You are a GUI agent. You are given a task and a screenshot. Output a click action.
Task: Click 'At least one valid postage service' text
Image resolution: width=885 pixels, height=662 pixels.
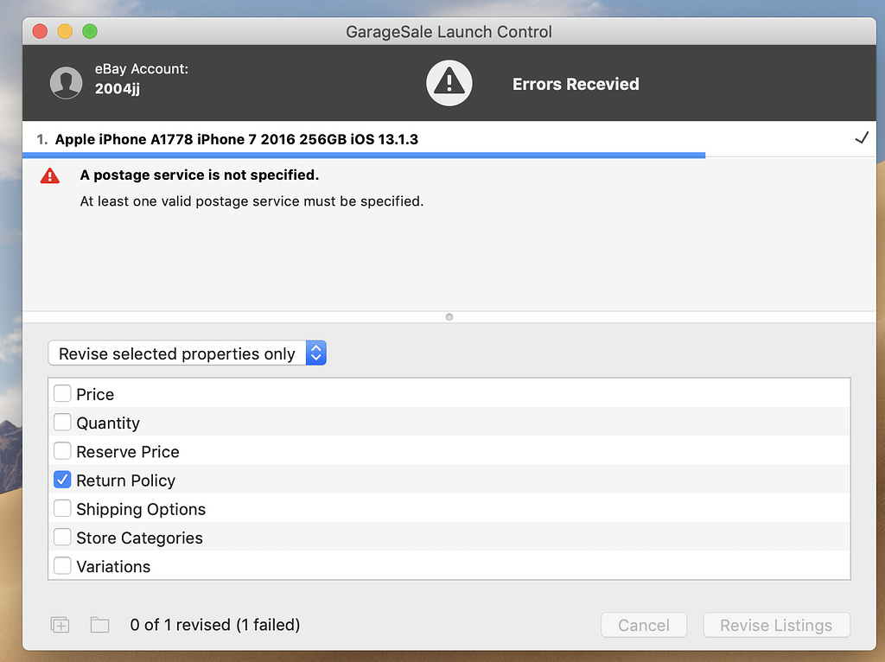[x=251, y=201]
